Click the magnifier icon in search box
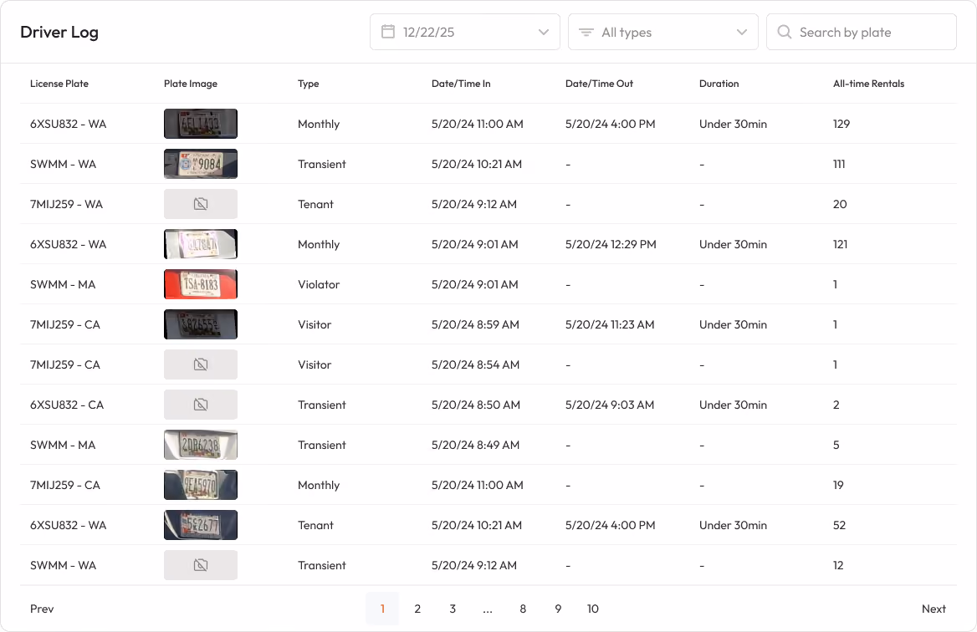Image resolution: width=977 pixels, height=632 pixels. pyautogui.click(x=785, y=32)
